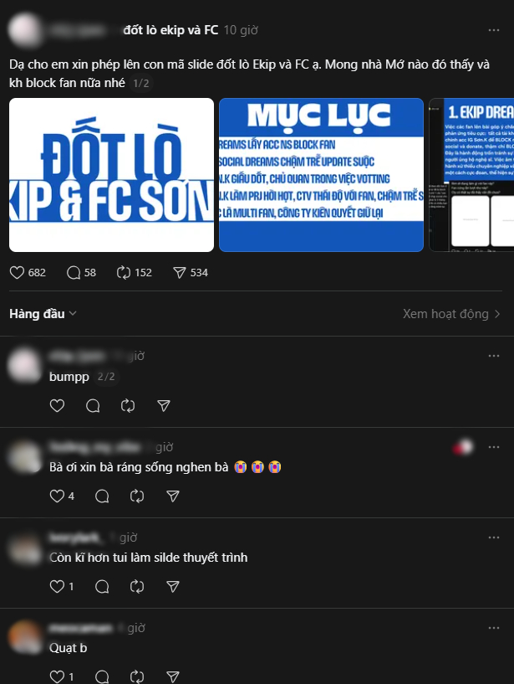This screenshot has width=514, height=684.
Task: Repost the "Bà ơi xin bà ráng sống" comment
Action: click(137, 496)
